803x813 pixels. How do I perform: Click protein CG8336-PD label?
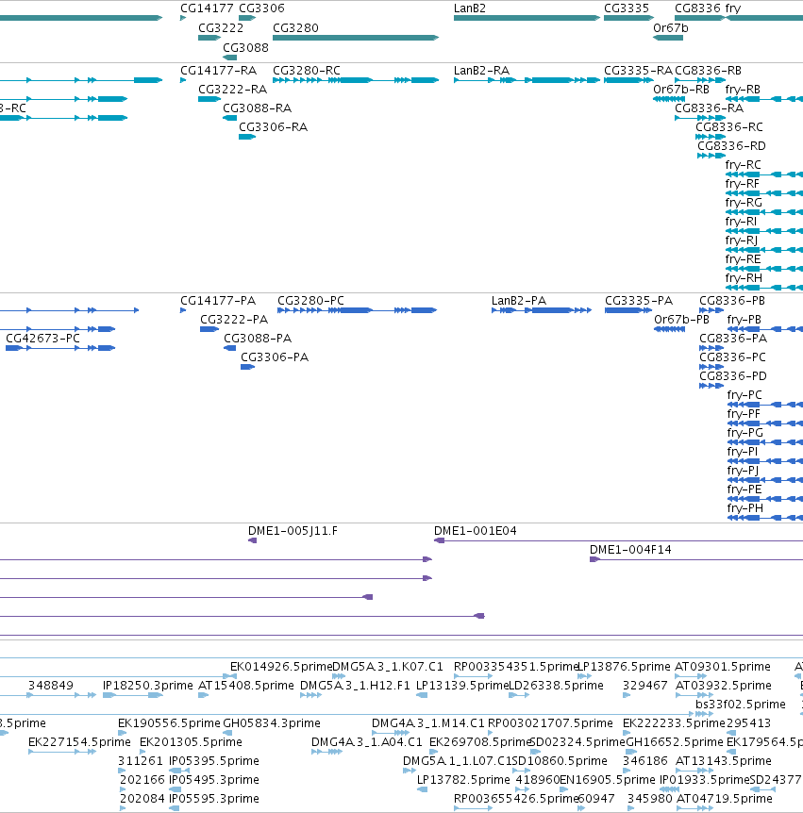[x=733, y=376]
